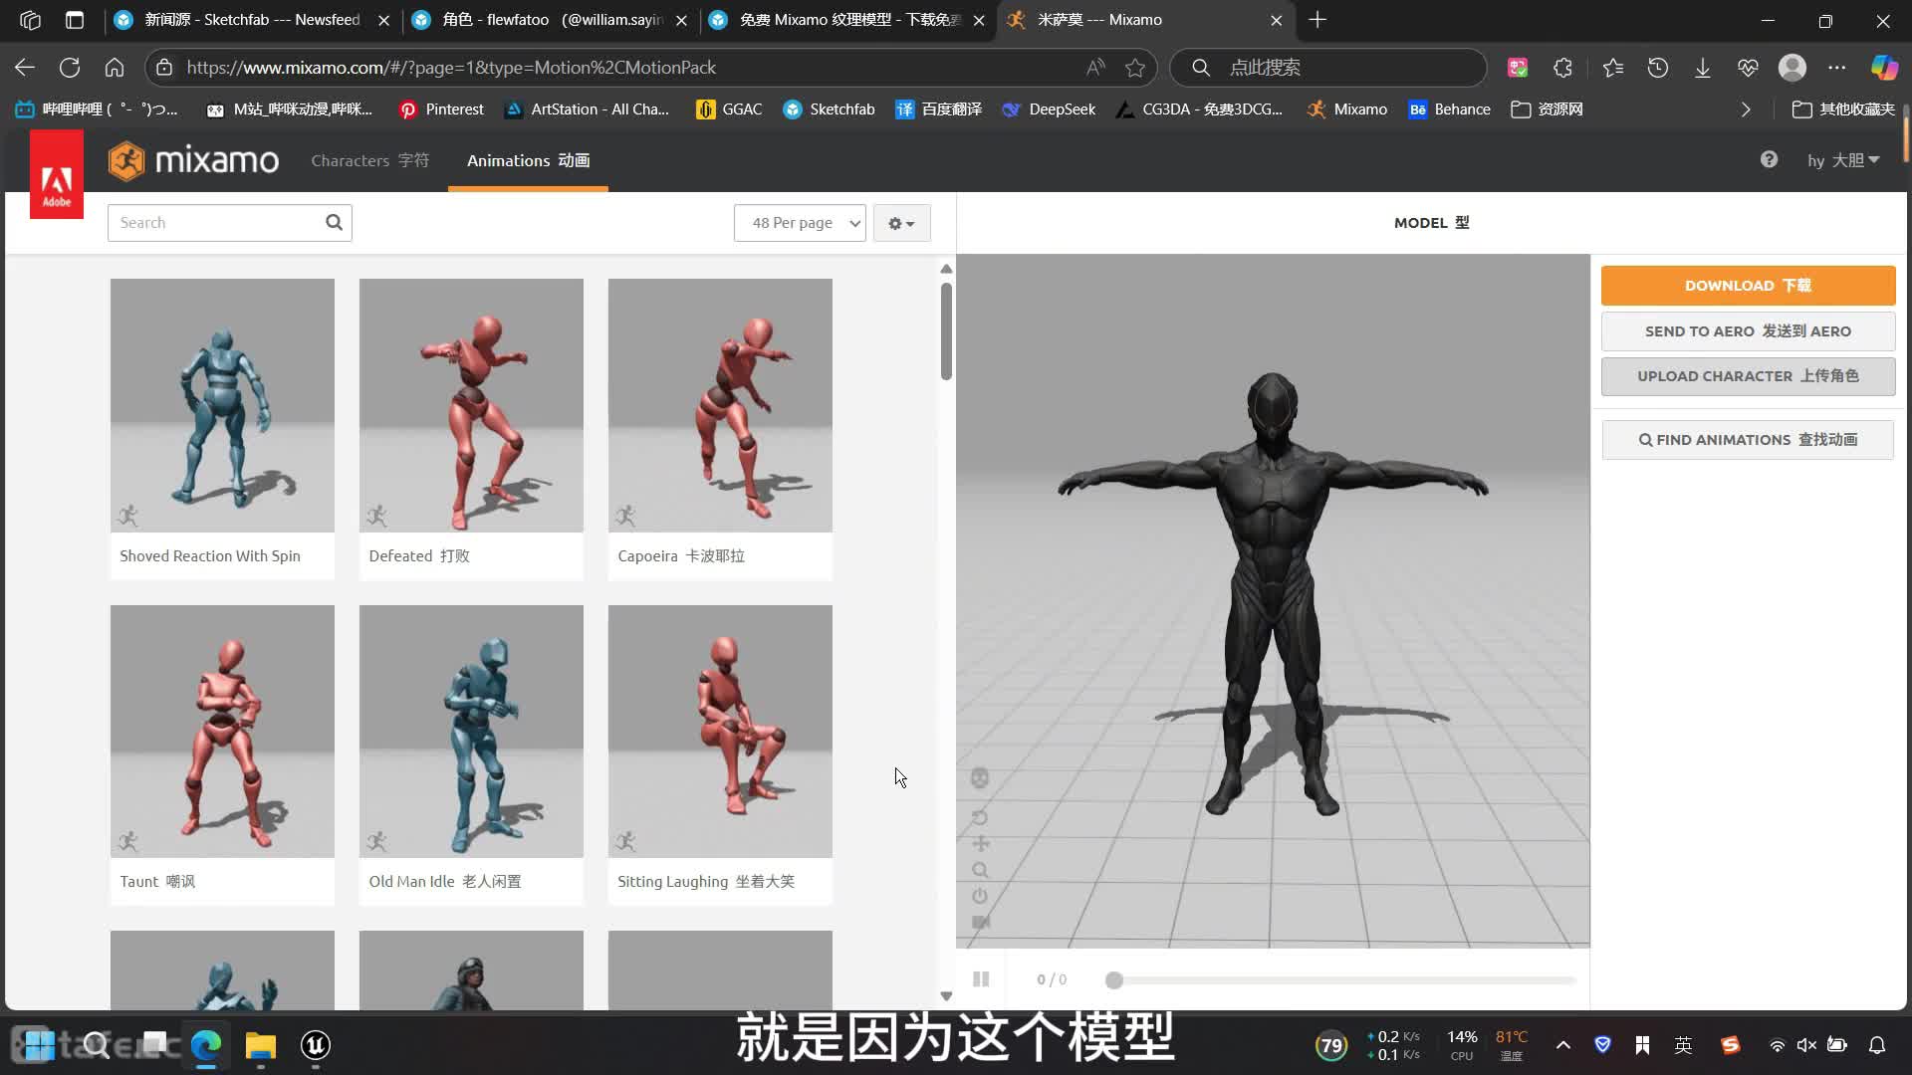Click UPLOAD CHARACTER 上传角色 button
The height and width of the screenshot is (1075, 1912).
1748,376
